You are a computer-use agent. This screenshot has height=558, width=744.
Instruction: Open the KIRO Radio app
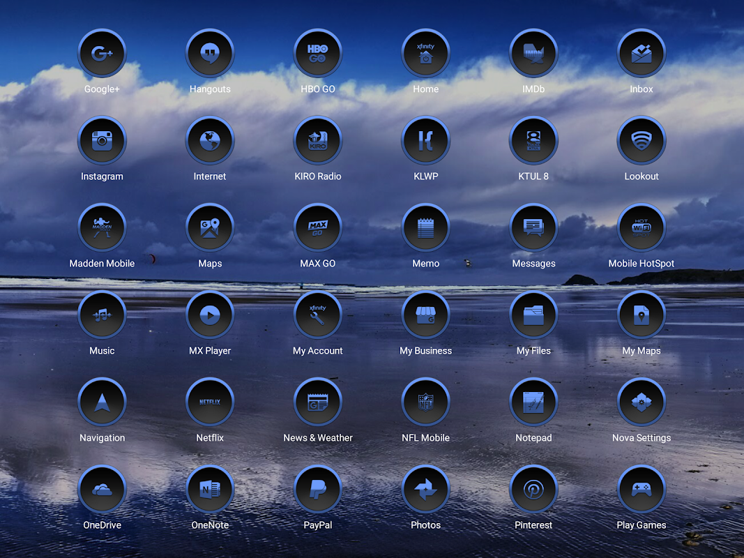pyautogui.click(x=318, y=140)
